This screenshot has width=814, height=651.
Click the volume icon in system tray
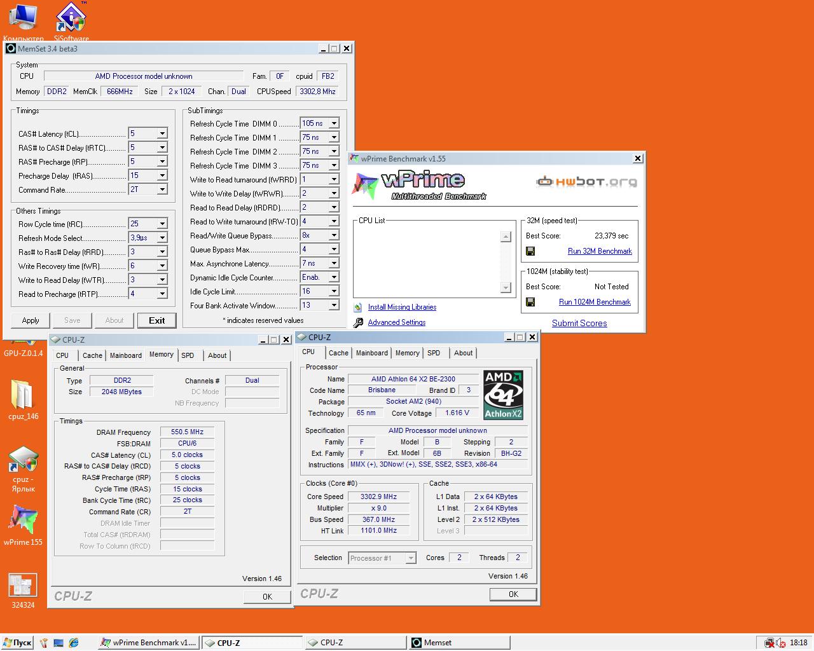pos(782,643)
